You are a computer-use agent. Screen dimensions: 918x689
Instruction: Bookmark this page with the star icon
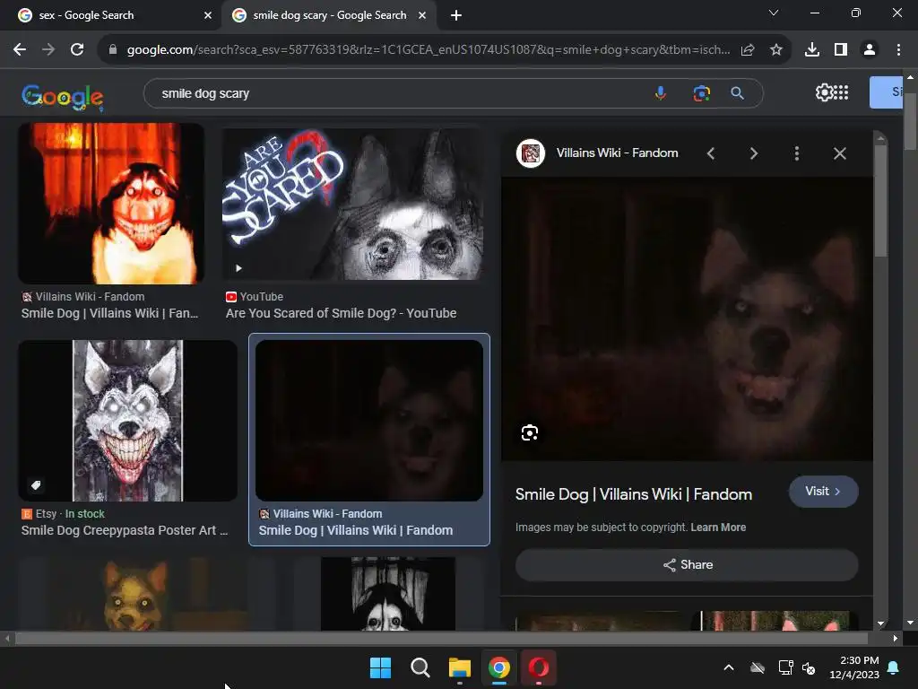click(776, 50)
